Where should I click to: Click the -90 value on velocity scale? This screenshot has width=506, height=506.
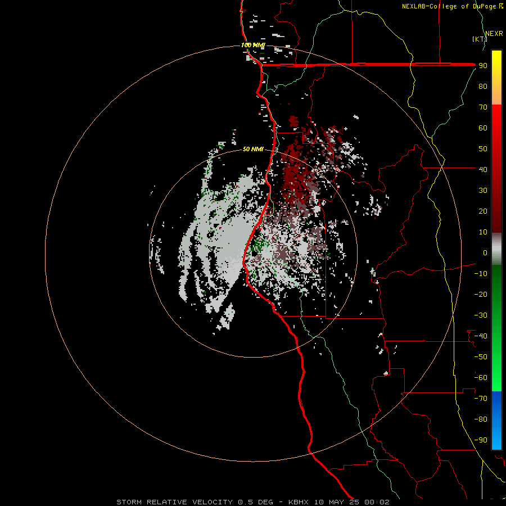click(481, 440)
